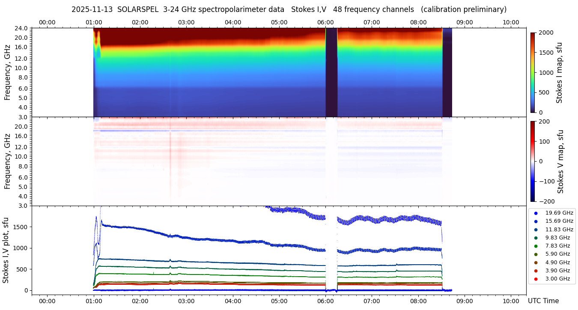
Task: Click the 24.0 GHz frequency tick label
Action: click(21, 28)
